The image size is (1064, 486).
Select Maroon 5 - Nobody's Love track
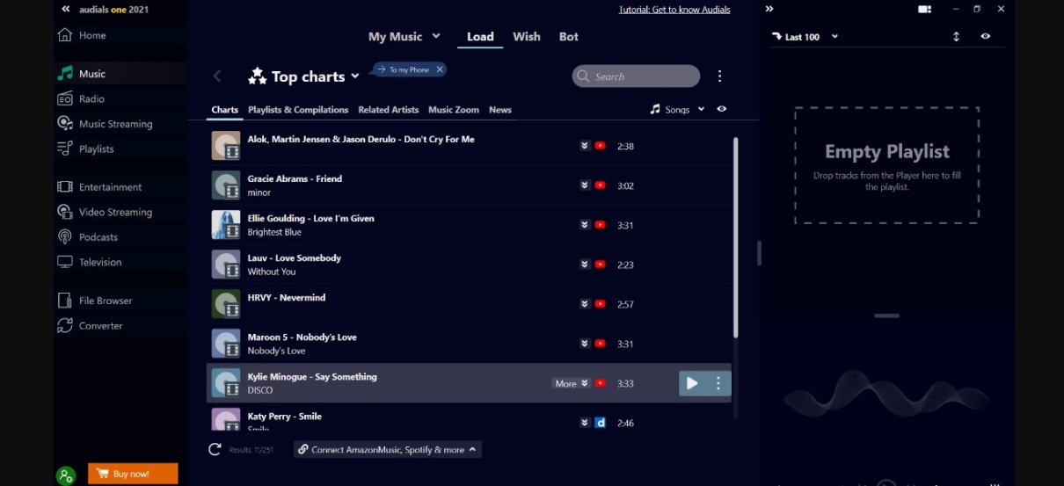[x=470, y=344]
